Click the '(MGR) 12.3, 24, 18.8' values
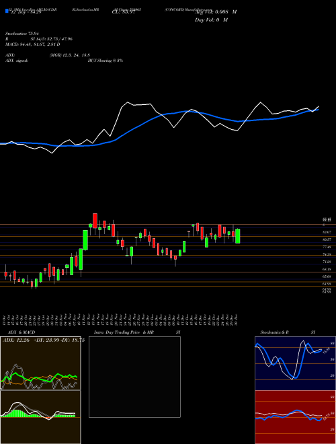 70,56
